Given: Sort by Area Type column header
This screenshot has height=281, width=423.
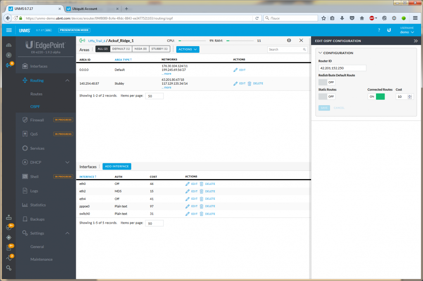Looking at the screenshot, I should [123, 59].
